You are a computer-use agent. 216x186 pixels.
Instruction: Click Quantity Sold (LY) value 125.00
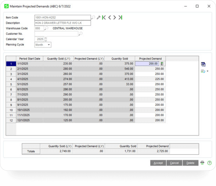pos(59,120)
